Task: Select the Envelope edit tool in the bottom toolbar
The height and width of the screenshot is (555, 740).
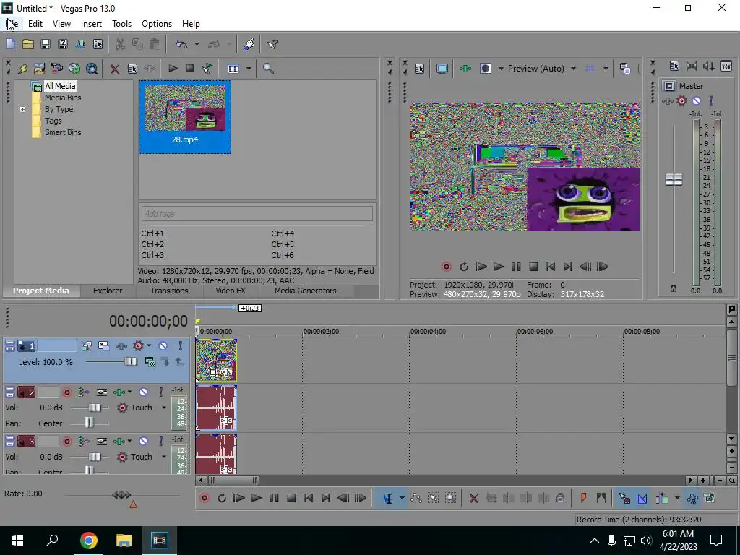Action: (416, 498)
